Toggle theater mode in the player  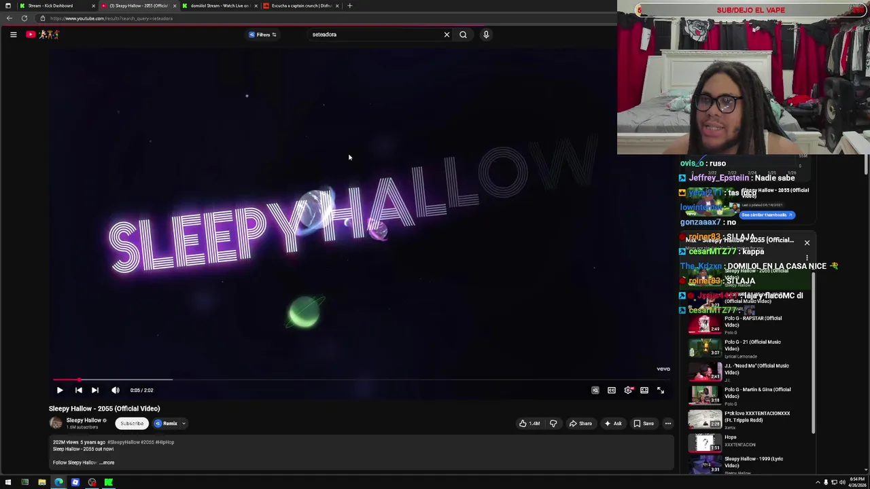644,391
